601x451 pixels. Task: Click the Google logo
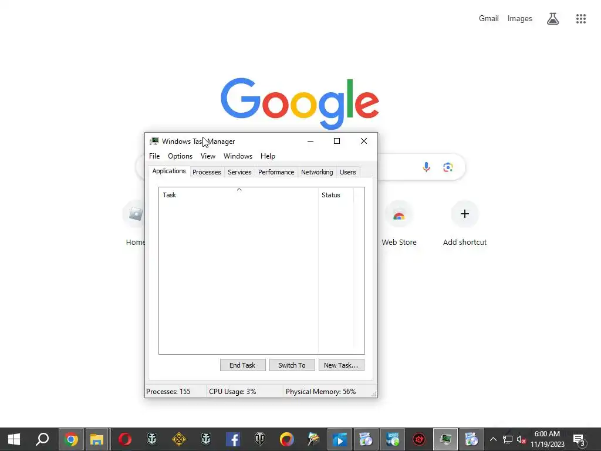click(x=300, y=103)
